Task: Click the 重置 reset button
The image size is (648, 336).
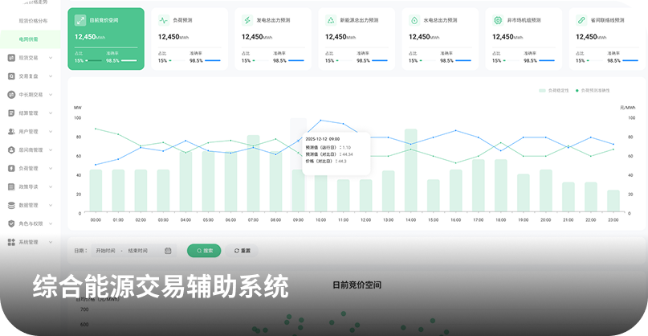Action: (x=242, y=251)
